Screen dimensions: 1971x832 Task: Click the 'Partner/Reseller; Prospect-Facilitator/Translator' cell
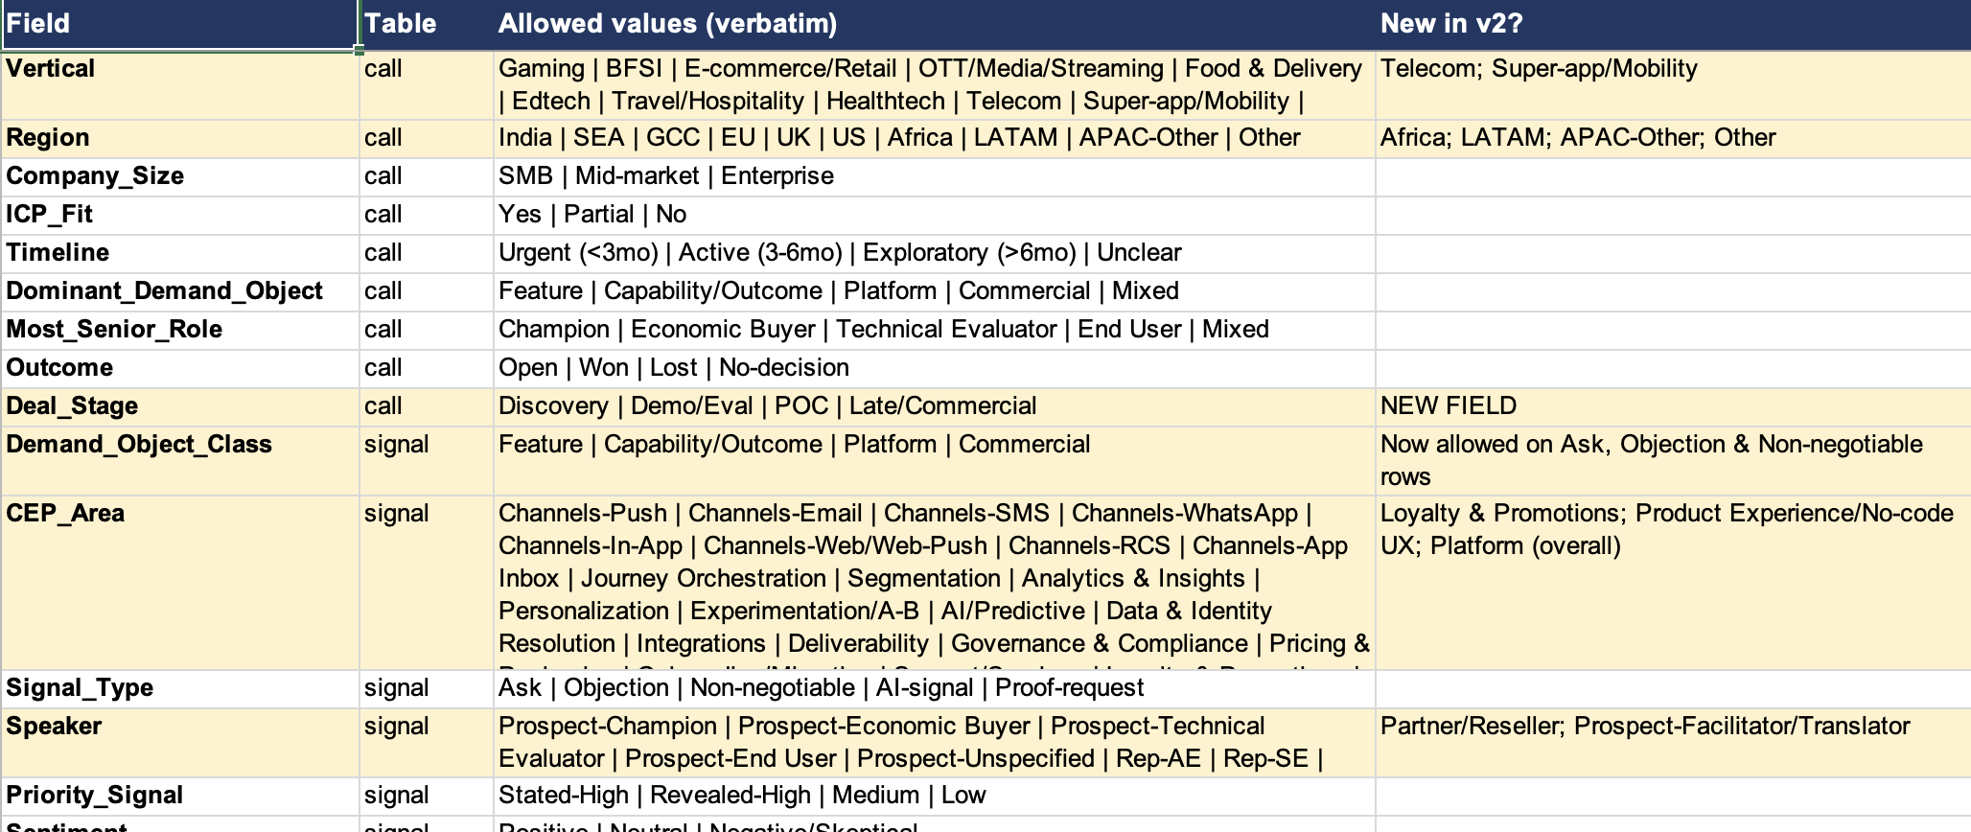[x=1673, y=743]
